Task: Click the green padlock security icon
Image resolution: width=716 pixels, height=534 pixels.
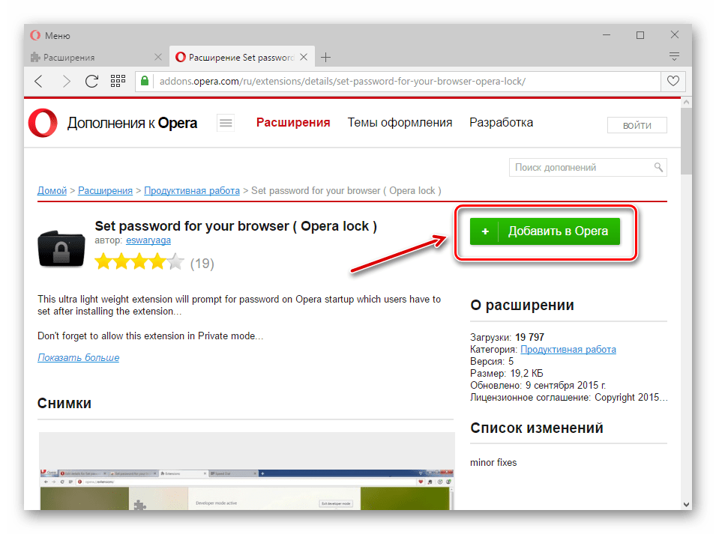Action: 145,81
